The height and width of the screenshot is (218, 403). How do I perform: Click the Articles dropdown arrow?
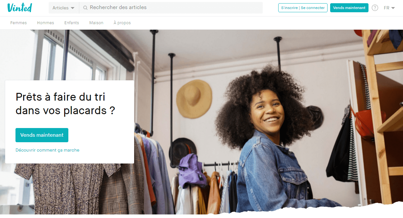[x=72, y=8]
